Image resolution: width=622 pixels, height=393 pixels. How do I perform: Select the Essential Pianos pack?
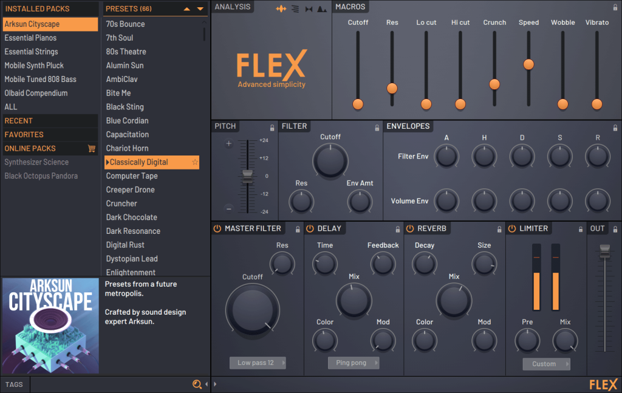(30, 38)
